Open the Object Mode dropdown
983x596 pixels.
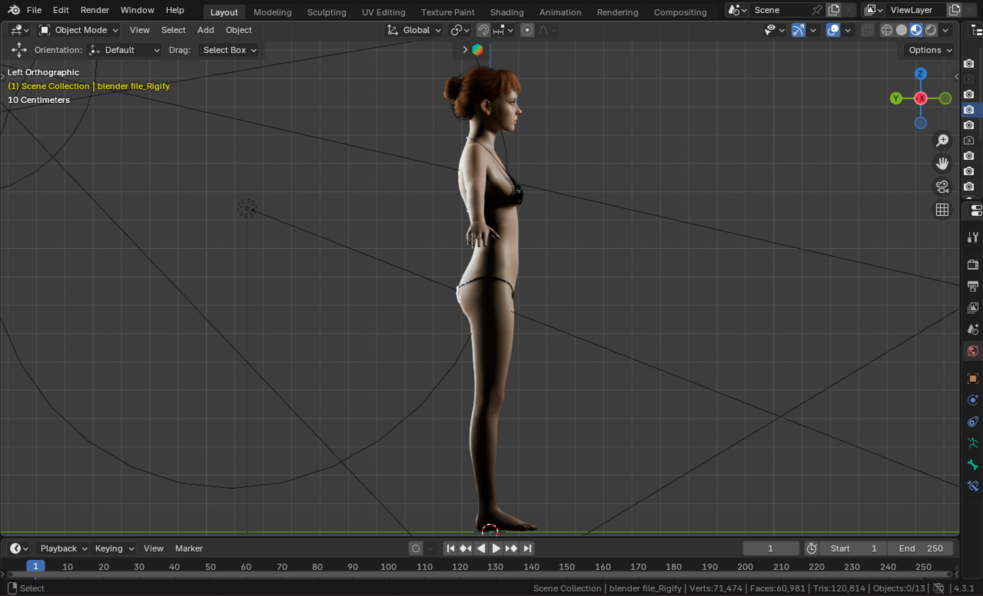pos(79,30)
